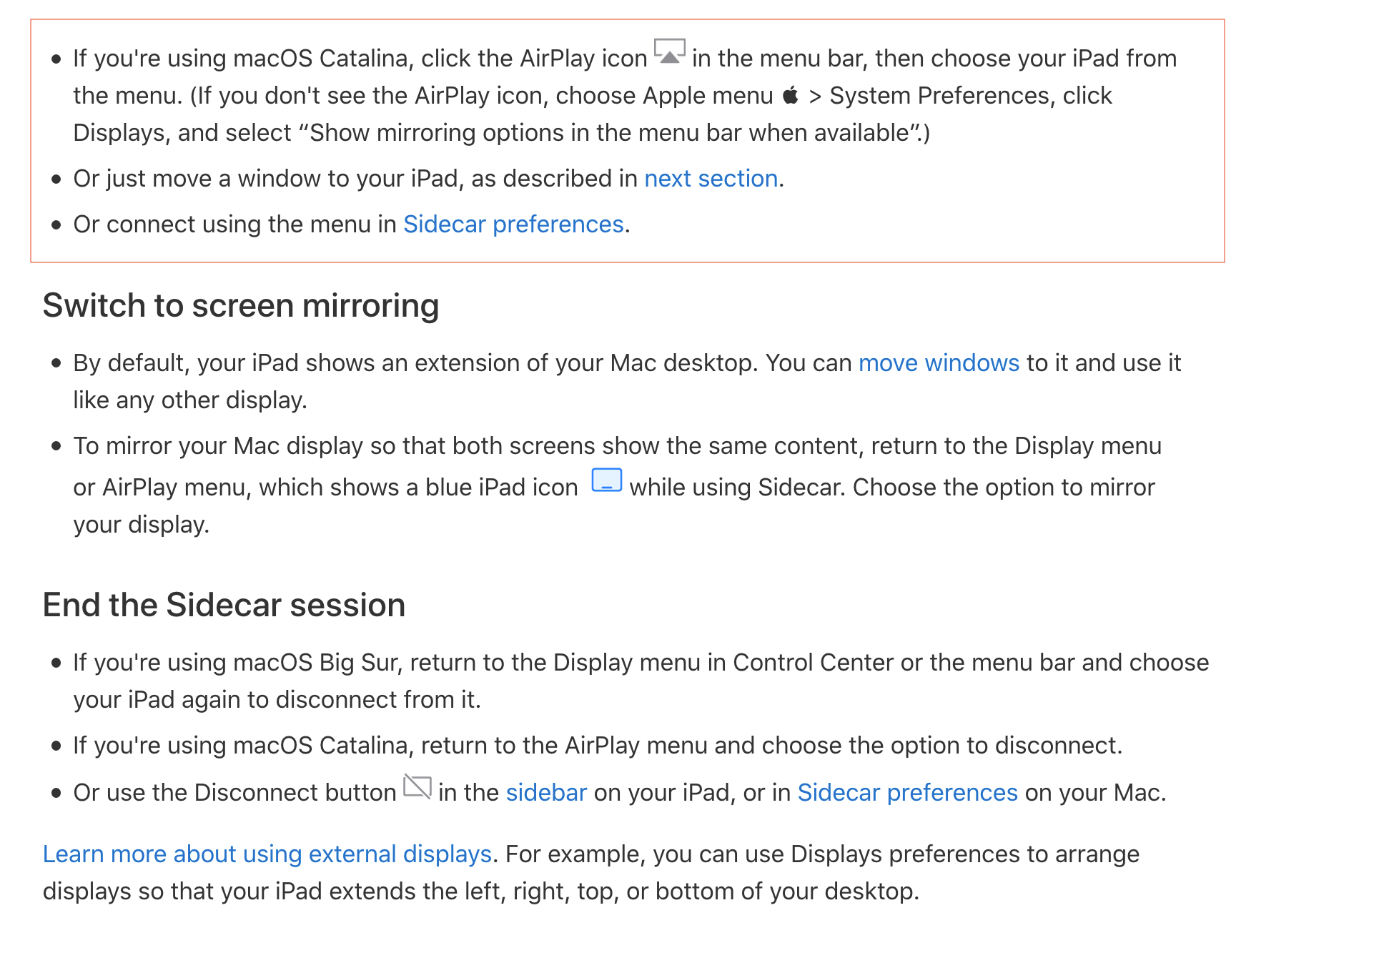
Task: Click the 'By default, your iPad shows' paragraph
Action: pos(627,381)
